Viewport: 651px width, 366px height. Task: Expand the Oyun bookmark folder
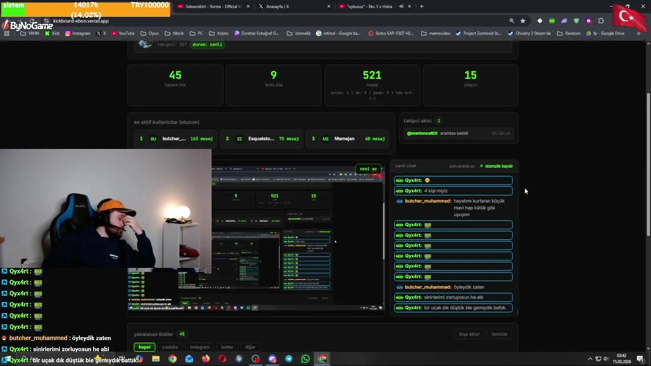(x=150, y=33)
